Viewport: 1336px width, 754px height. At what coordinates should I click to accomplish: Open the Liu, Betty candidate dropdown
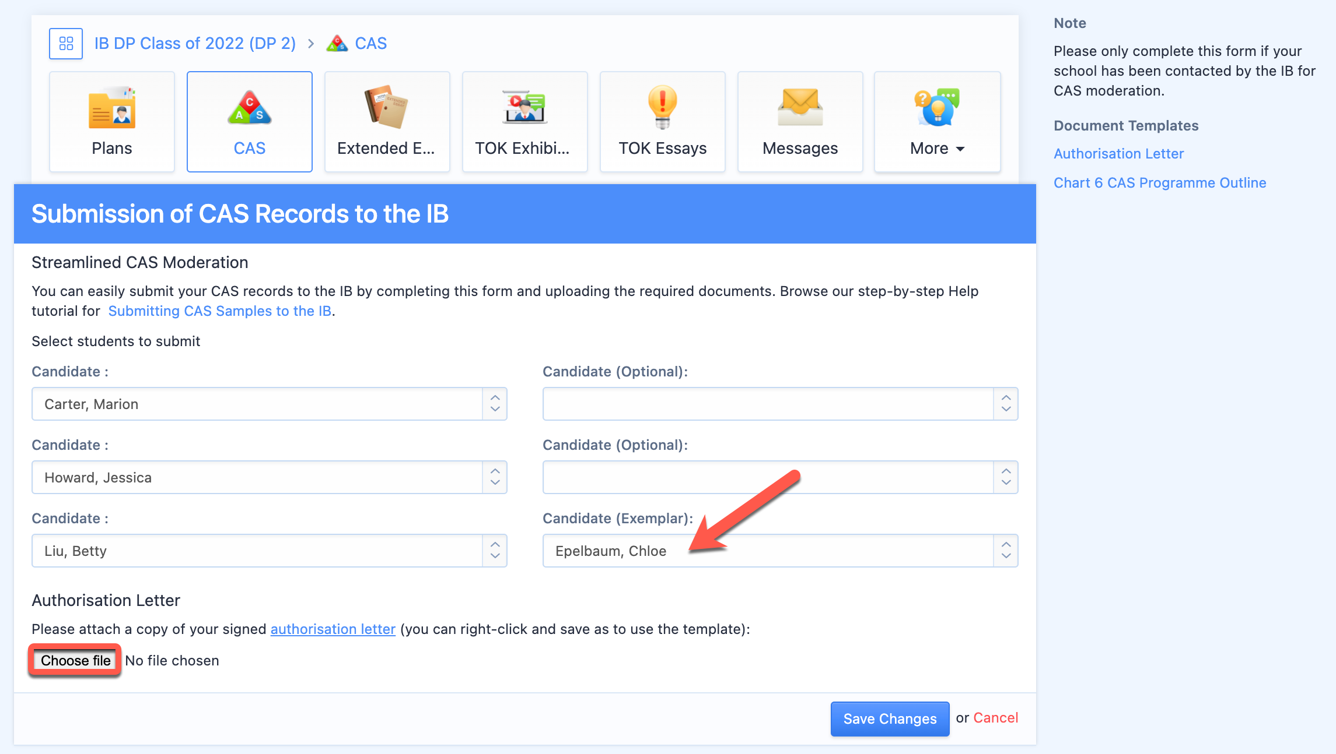(x=269, y=551)
